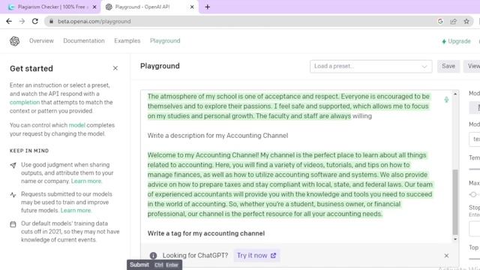
Task: Click the paper plane sharing icon
Action: click(x=13, y=165)
